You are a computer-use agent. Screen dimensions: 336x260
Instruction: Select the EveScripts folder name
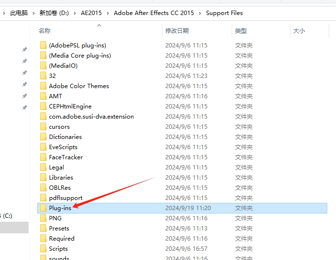click(x=63, y=147)
